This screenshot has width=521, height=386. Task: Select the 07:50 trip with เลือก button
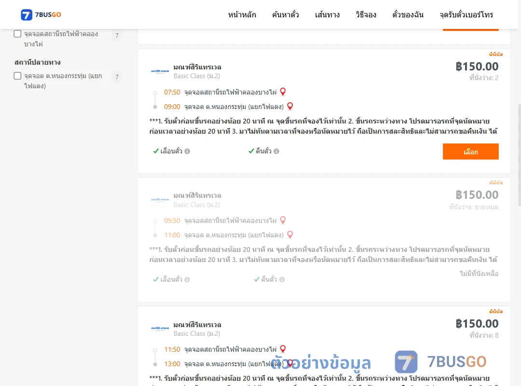point(470,152)
